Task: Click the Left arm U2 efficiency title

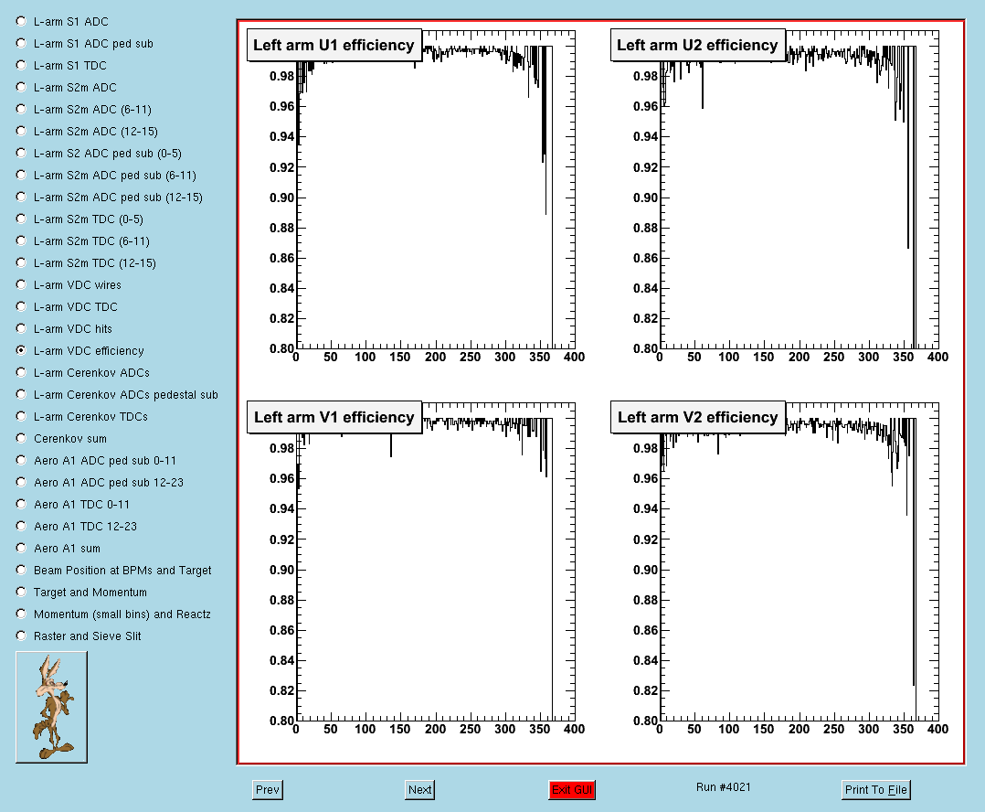Action: point(697,45)
